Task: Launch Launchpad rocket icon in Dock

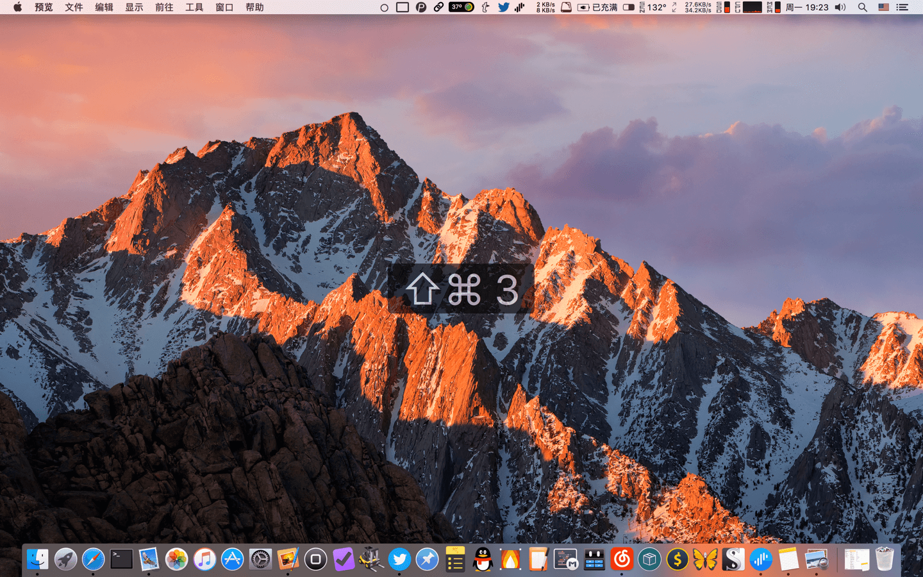Action: pos(65,559)
